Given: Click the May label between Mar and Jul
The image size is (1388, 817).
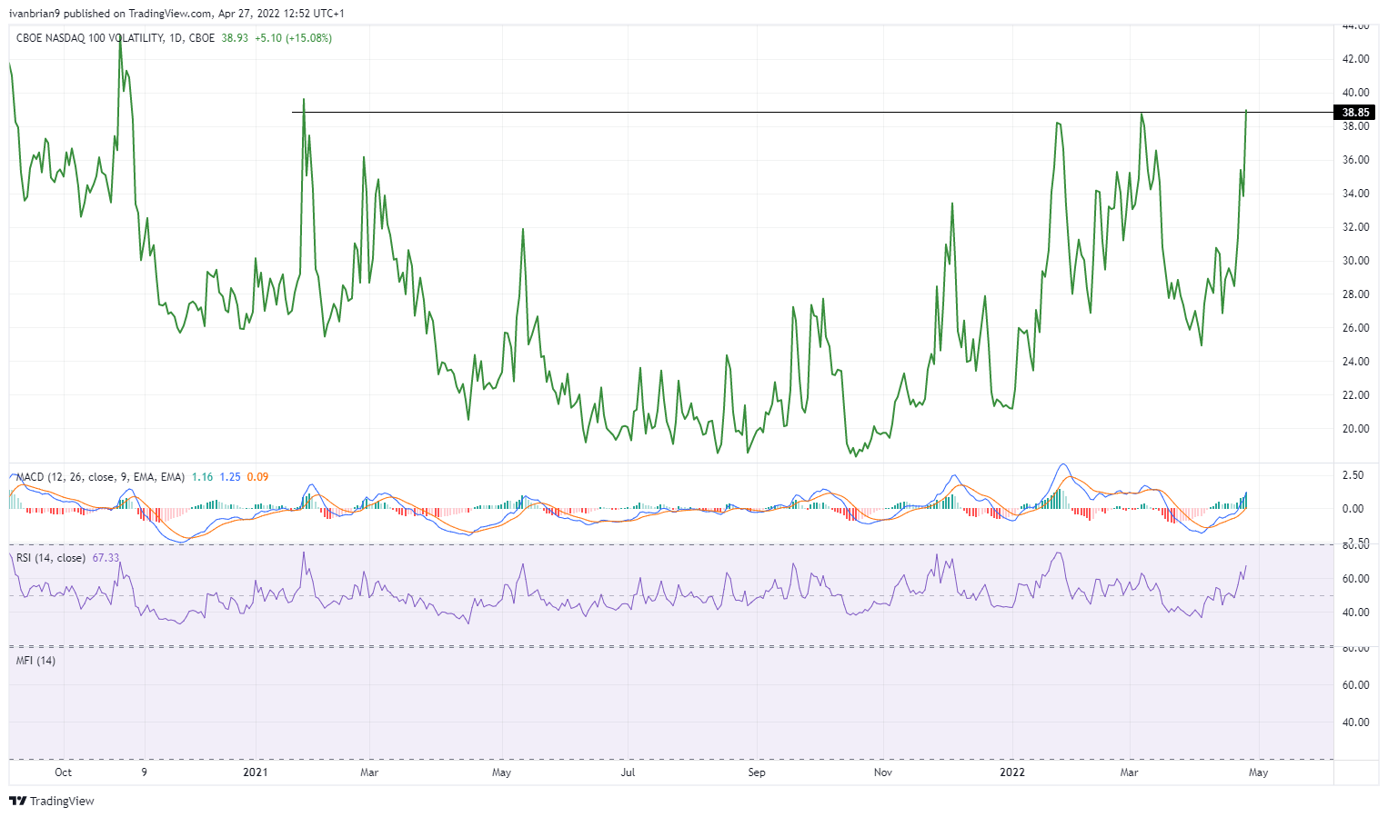Looking at the screenshot, I should pyautogui.click(x=501, y=772).
